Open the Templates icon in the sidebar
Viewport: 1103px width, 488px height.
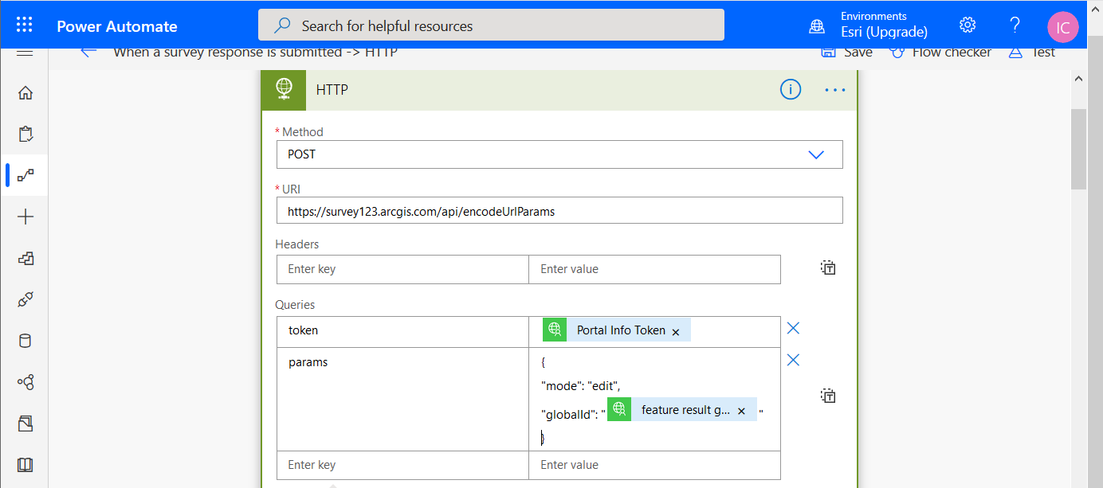pyautogui.click(x=25, y=258)
